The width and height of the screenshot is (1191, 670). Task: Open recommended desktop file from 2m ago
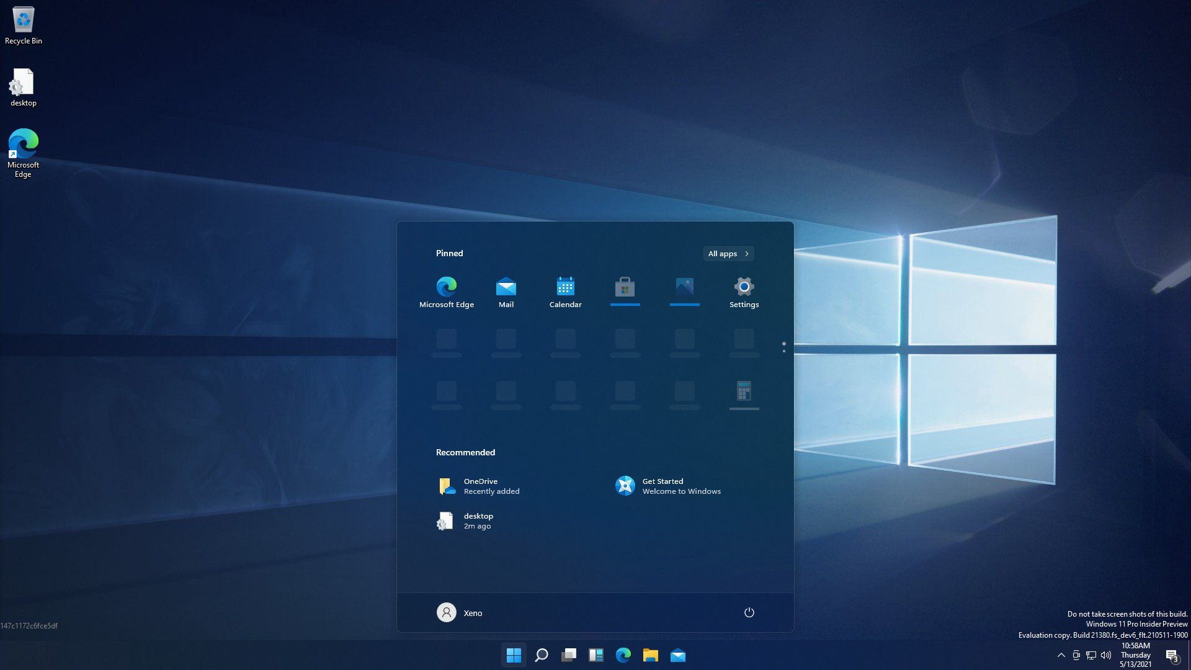point(465,520)
